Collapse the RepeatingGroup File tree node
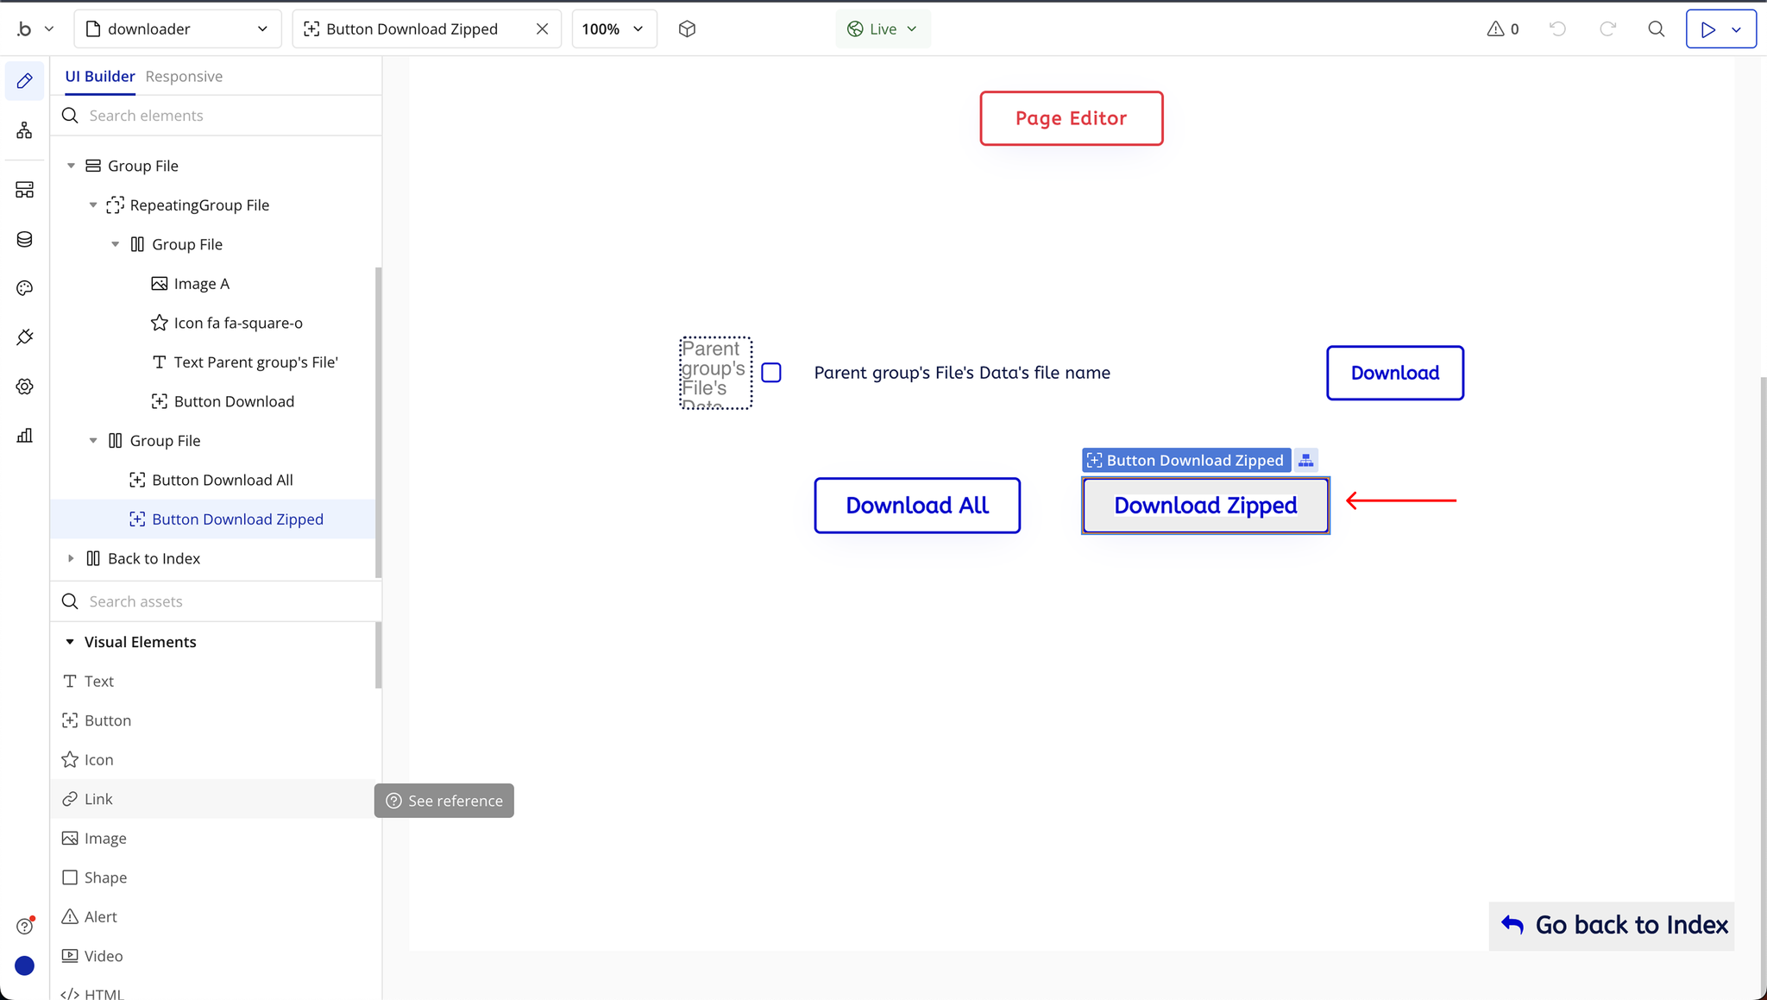The width and height of the screenshot is (1767, 1000). click(x=93, y=205)
